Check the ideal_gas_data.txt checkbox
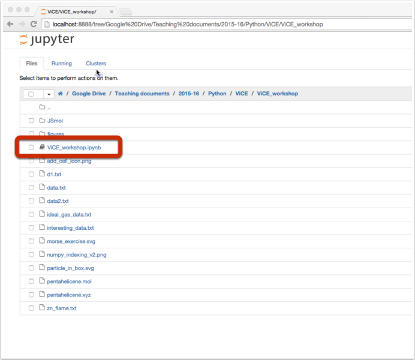The height and width of the screenshot is (360, 415). point(31,214)
